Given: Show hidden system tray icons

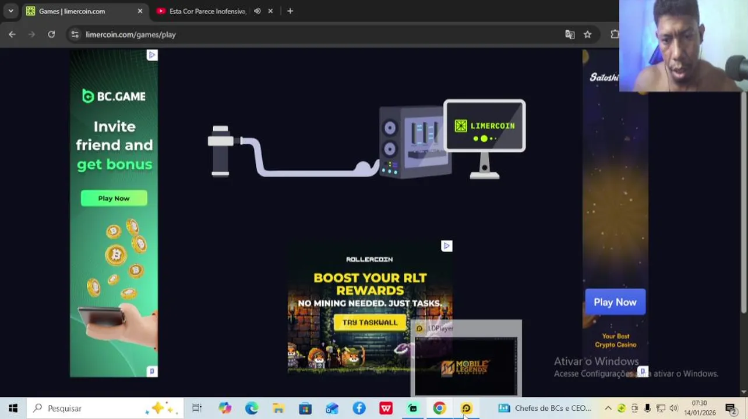Looking at the screenshot, I should point(608,409).
